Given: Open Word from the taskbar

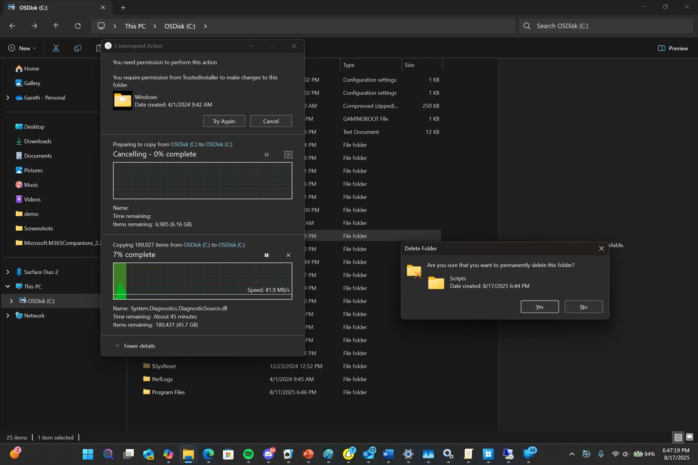Looking at the screenshot, I should pos(389,454).
